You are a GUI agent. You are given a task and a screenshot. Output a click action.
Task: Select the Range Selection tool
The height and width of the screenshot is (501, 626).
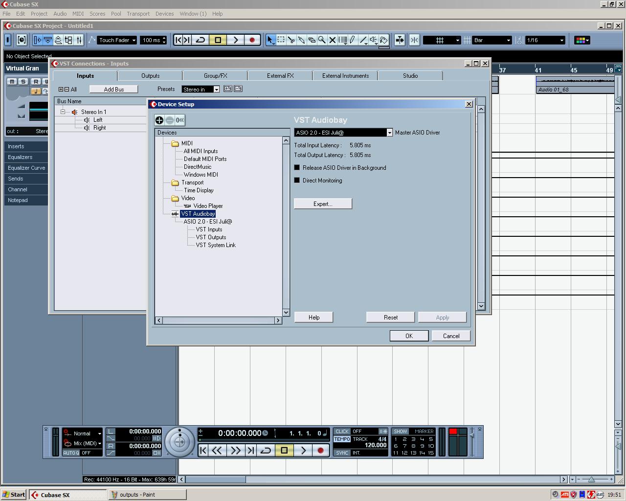(281, 40)
